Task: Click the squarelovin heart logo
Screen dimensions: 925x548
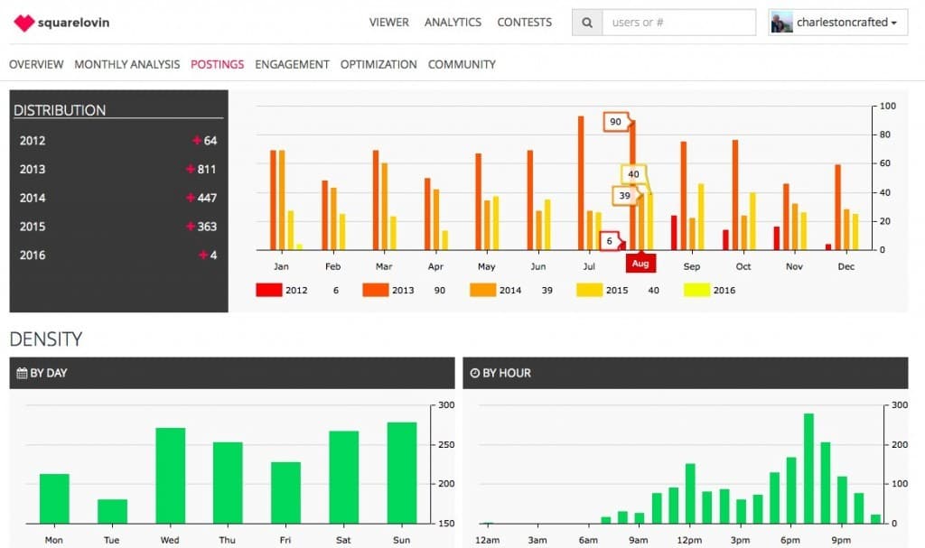Action: point(23,23)
